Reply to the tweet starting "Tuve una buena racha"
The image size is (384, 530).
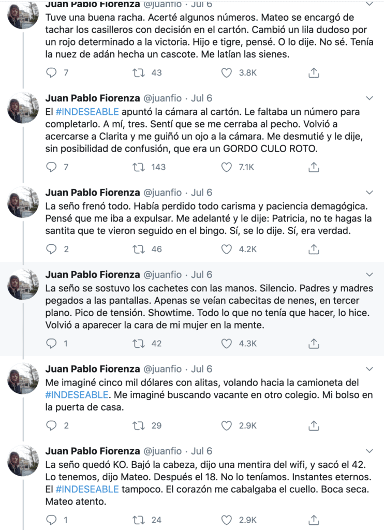click(51, 73)
